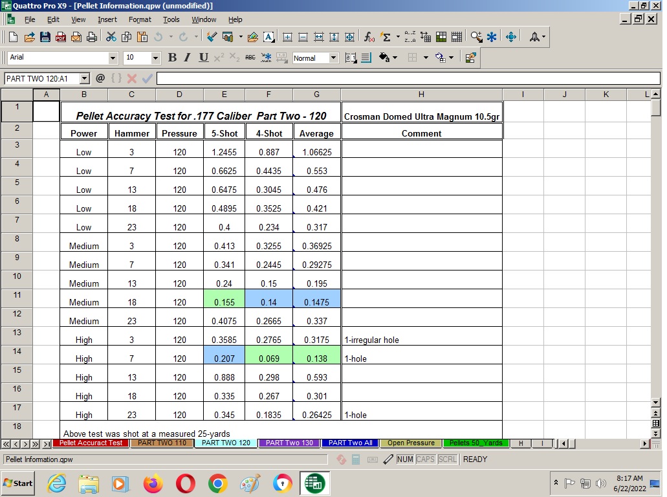The height and width of the screenshot is (497, 667).
Task: Click the @ function button in input line
Action: 100,78
